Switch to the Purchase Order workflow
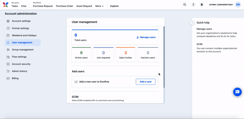This screenshot has height=119, width=244. point(64,6)
